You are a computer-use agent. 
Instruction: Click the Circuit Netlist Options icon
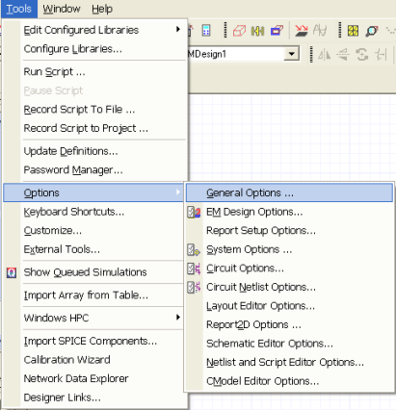pos(194,287)
